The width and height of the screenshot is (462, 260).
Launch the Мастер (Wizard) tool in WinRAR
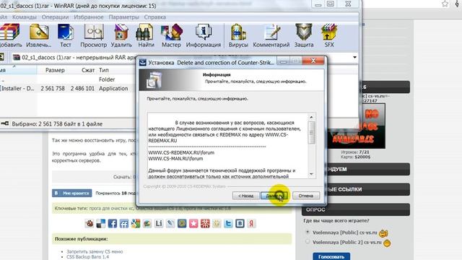click(171, 36)
